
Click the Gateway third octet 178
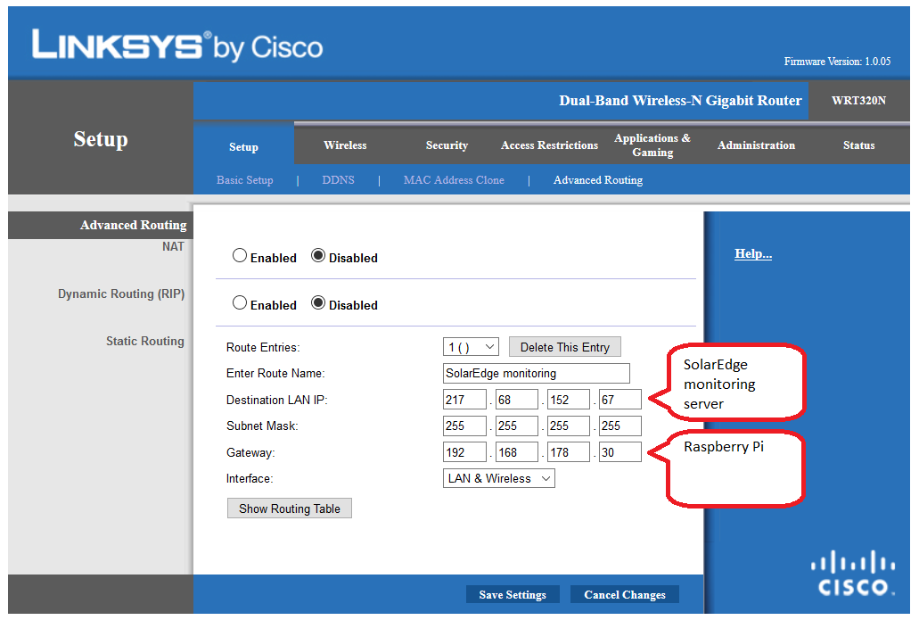568,452
